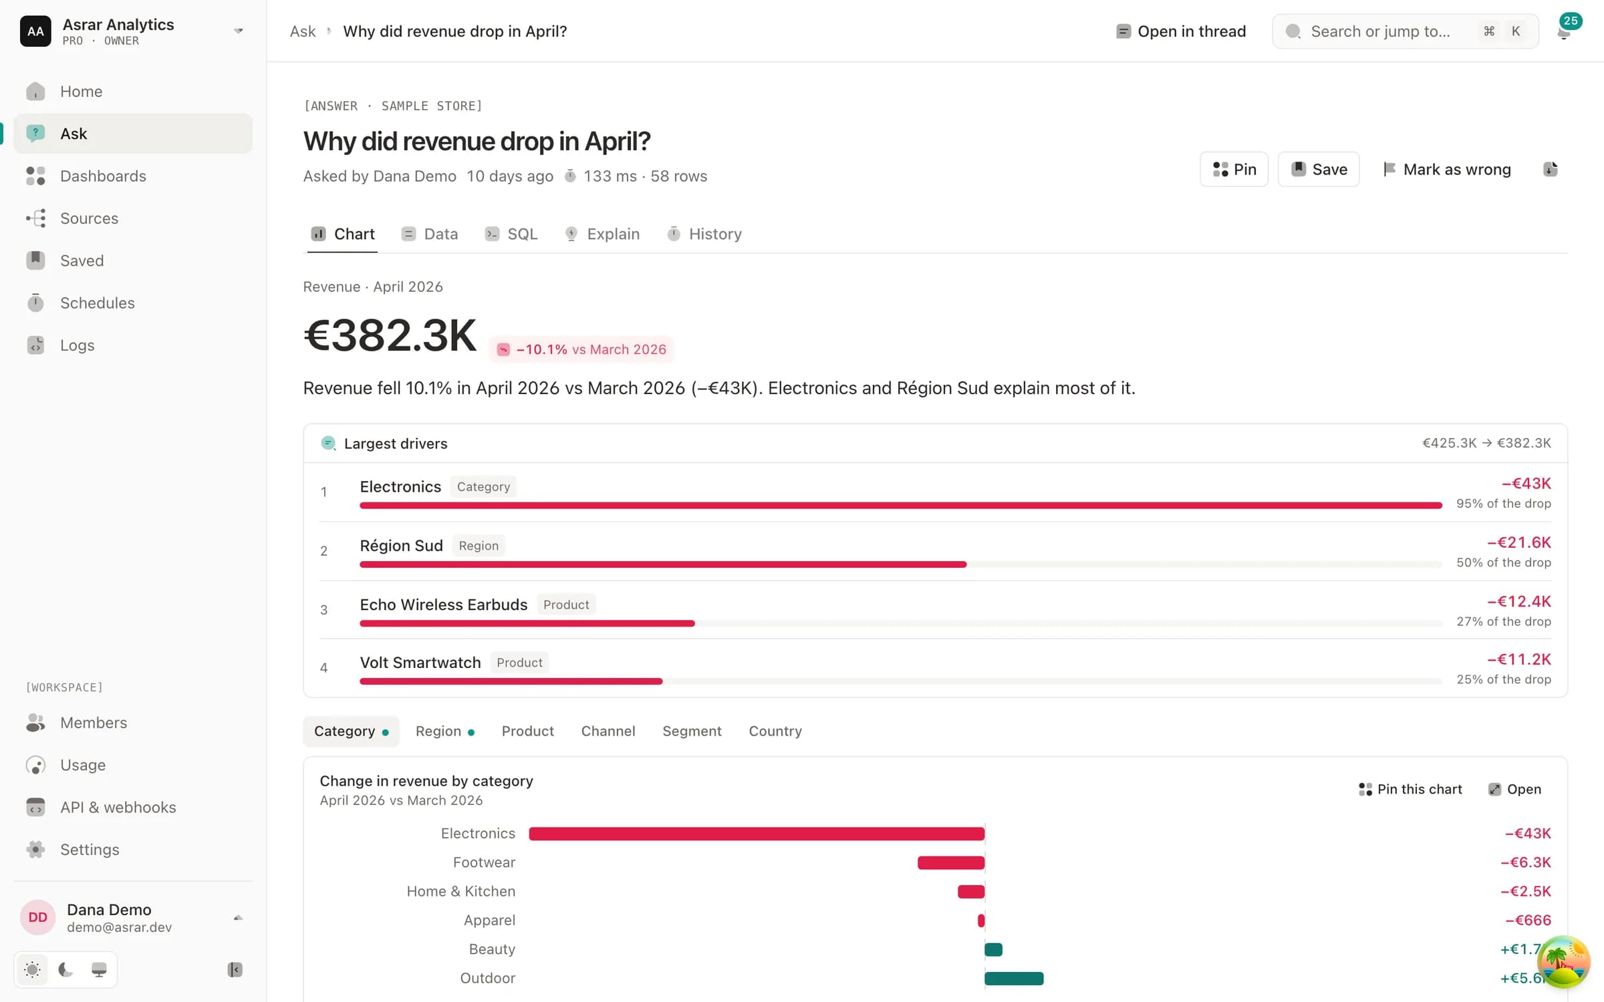
Task: Go to Dashboards section
Action: (132, 176)
